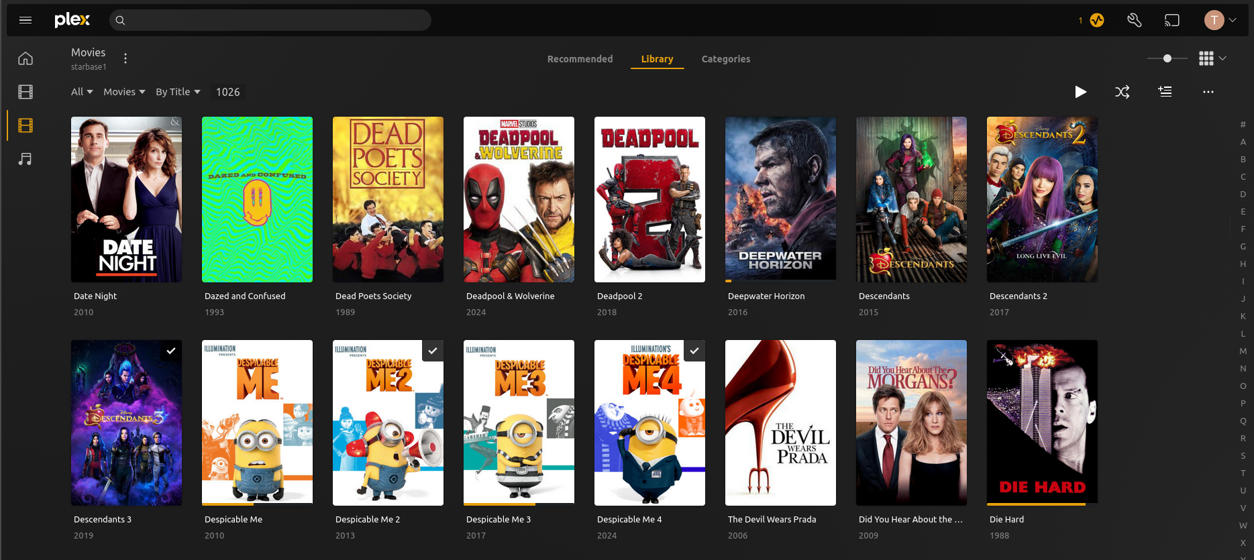Screen dimensions: 1254x560
Task: Click the 1988 year under Die Hard
Action: tap(999, 535)
